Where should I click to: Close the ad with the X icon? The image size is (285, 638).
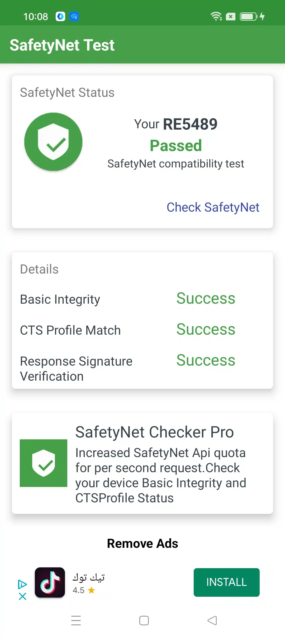click(23, 596)
